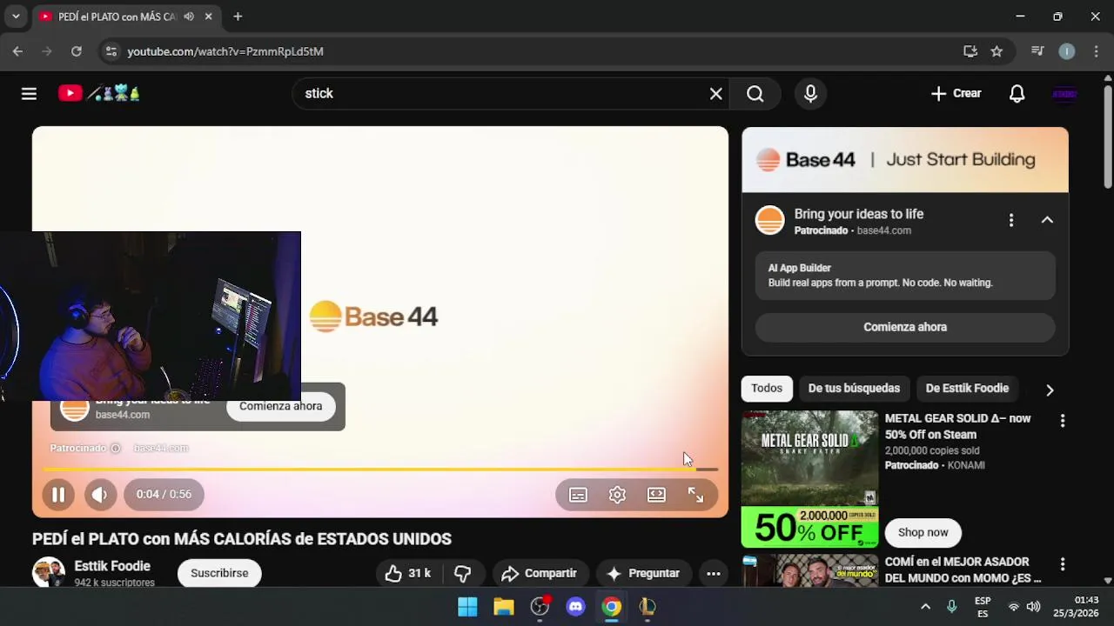Click Comienza ahora in video ad overlay

(280, 406)
